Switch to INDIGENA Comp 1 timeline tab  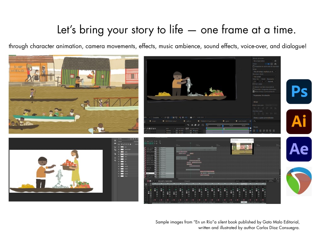(171, 121)
